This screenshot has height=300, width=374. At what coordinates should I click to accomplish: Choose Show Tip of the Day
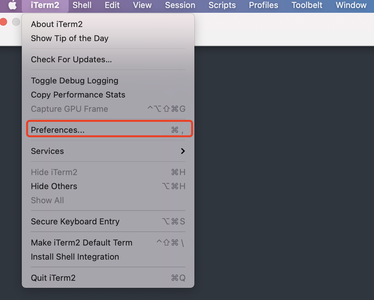coord(70,38)
